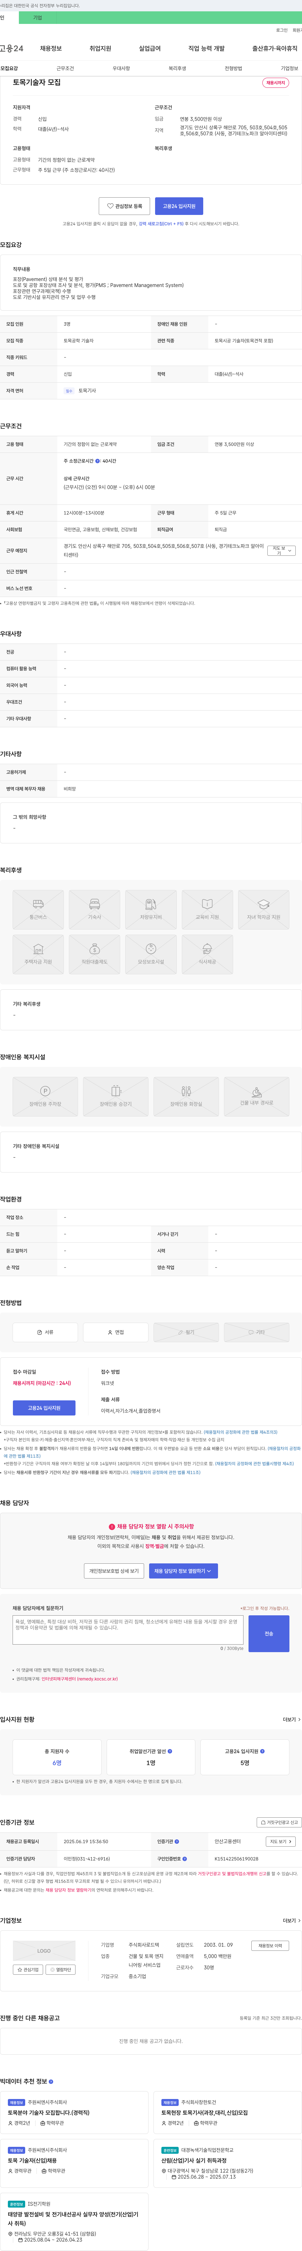Click the top 고용24 입사지원 button
Viewport: 302px width, 2251px height.
(179, 206)
